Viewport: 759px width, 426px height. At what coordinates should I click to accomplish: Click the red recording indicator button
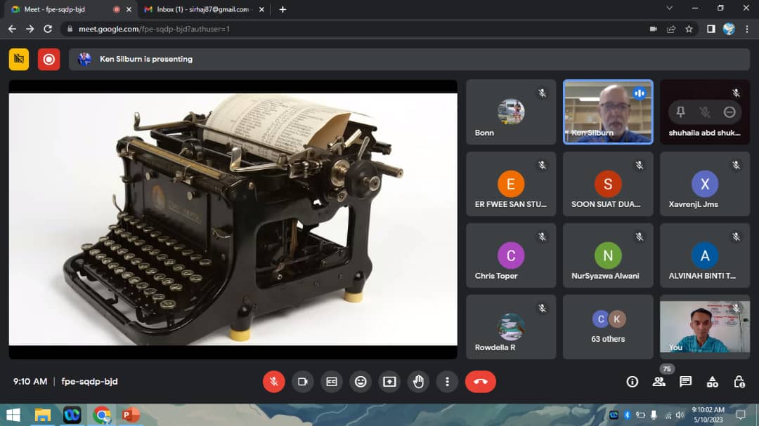click(48, 60)
